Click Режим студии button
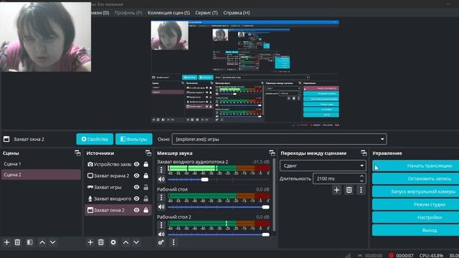The image size is (459, 258). point(416,204)
